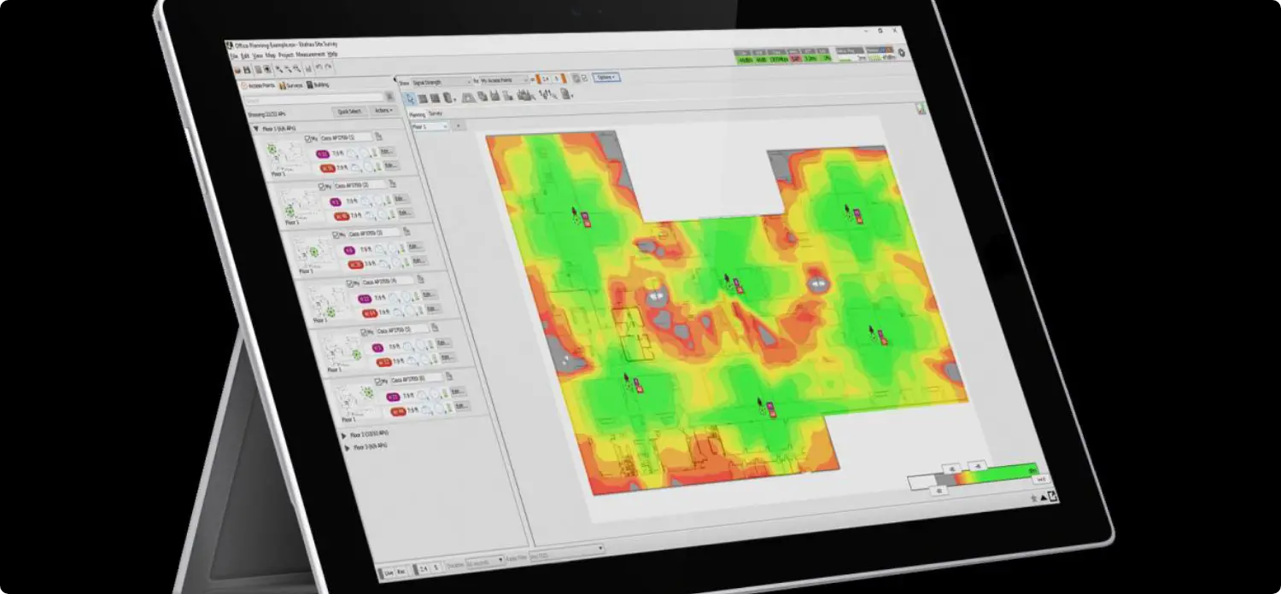Open the View menu

pos(258,55)
